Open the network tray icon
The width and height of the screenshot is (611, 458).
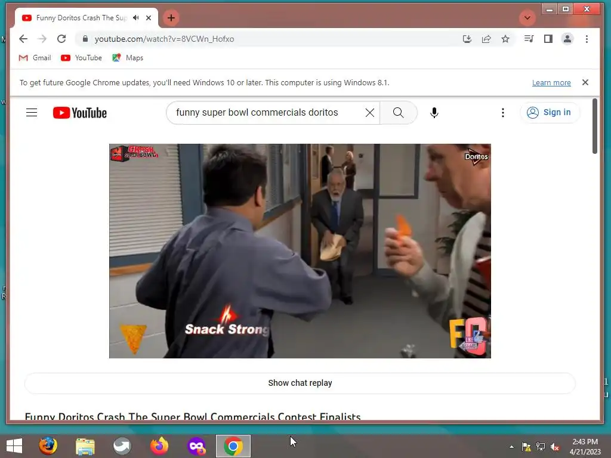[x=541, y=447]
